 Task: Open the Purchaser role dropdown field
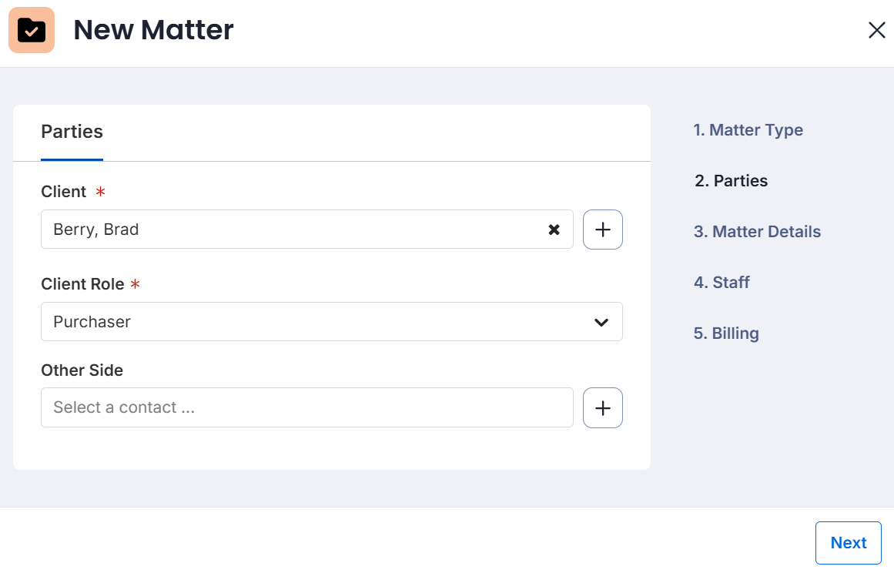point(308,322)
